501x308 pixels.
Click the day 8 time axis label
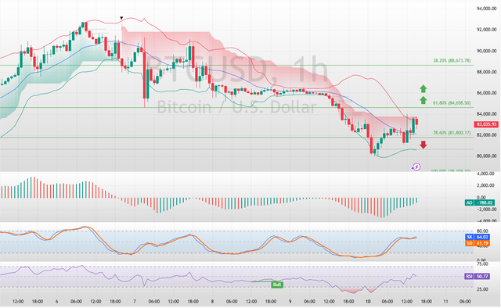(212, 301)
